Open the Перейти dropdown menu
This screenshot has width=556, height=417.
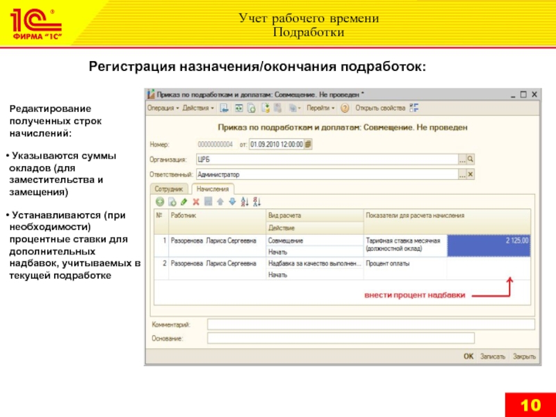(x=320, y=108)
